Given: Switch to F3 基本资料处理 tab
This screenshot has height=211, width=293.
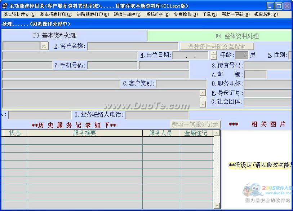Looking at the screenshot, I should pos(74,35).
